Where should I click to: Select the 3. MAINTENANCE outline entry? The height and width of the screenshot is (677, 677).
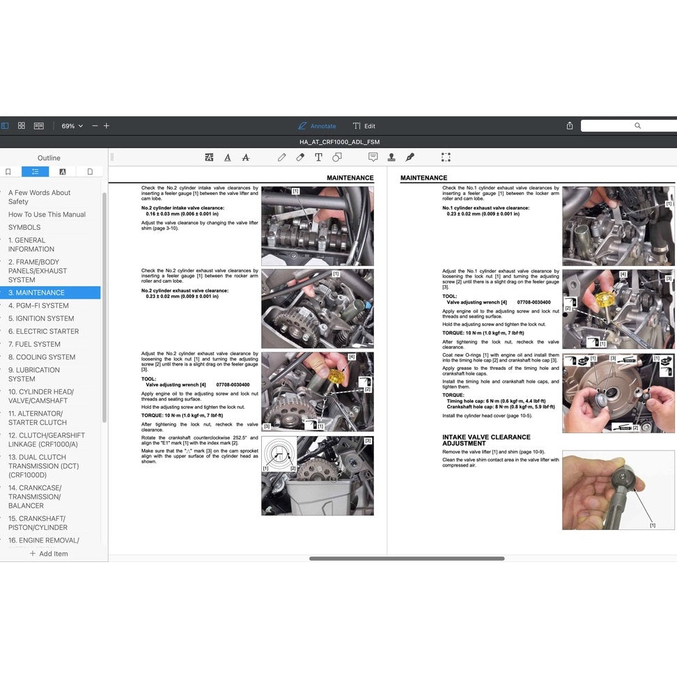43,293
